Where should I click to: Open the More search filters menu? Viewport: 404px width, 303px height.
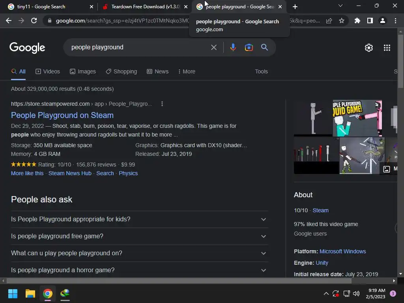click(187, 72)
